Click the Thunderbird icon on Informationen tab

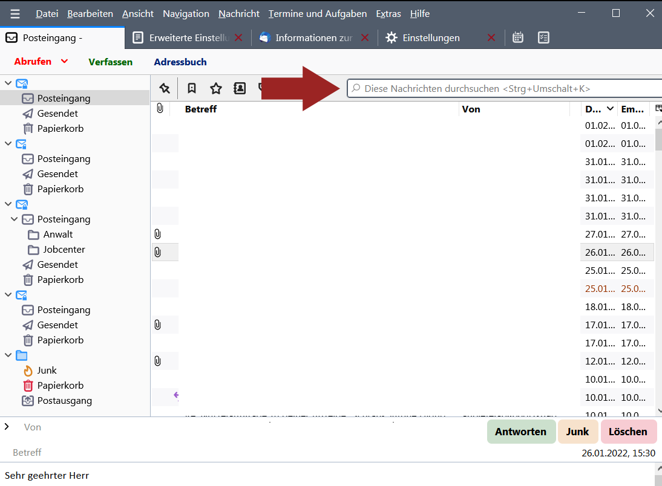(x=264, y=37)
